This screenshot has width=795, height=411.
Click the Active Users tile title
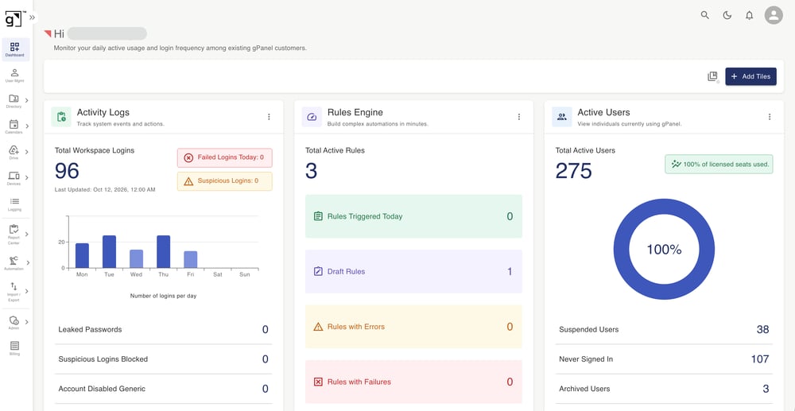[603, 113]
